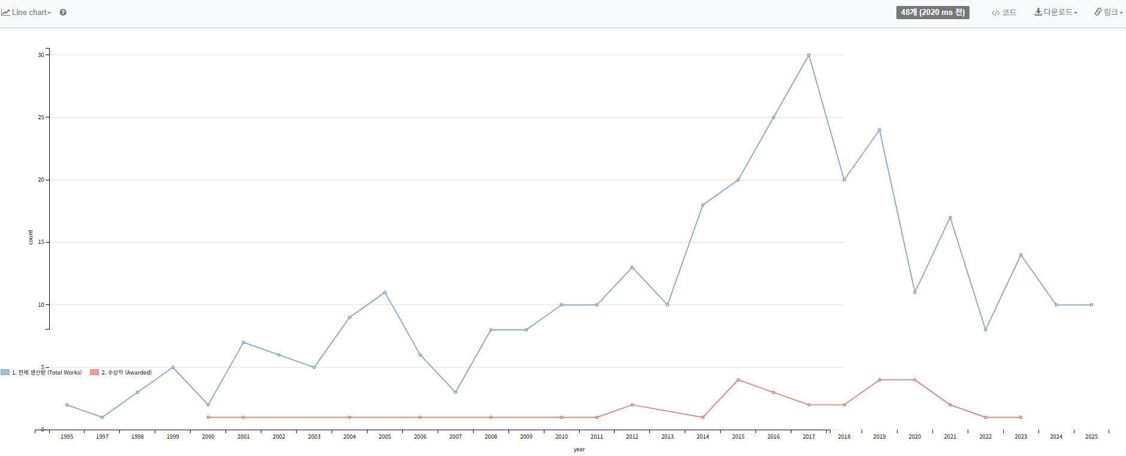The width and height of the screenshot is (1126, 456).
Task: Expand the 링크 link menu
Action: click(1108, 12)
